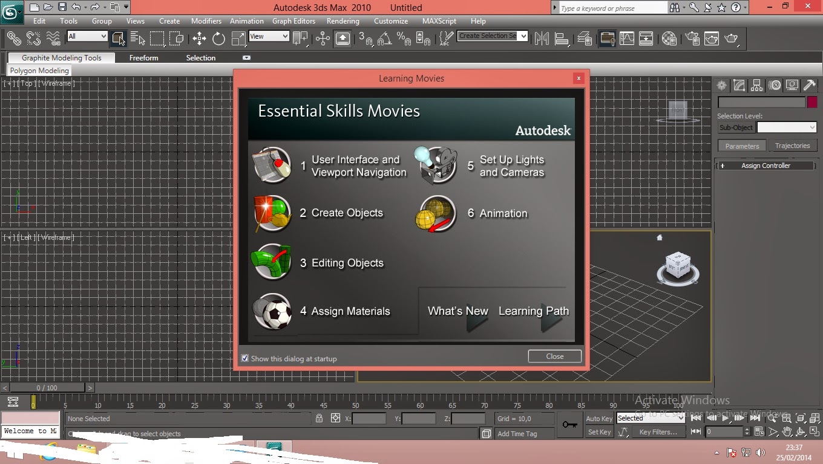Click the current frame number field
This screenshot has height=464, width=823.
pos(724,432)
